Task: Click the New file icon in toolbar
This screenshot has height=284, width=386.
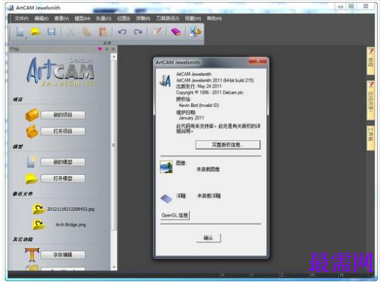Action: pyautogui.click(x=20, y=32)
